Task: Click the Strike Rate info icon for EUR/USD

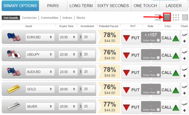Action: click(x=158, y=41)
